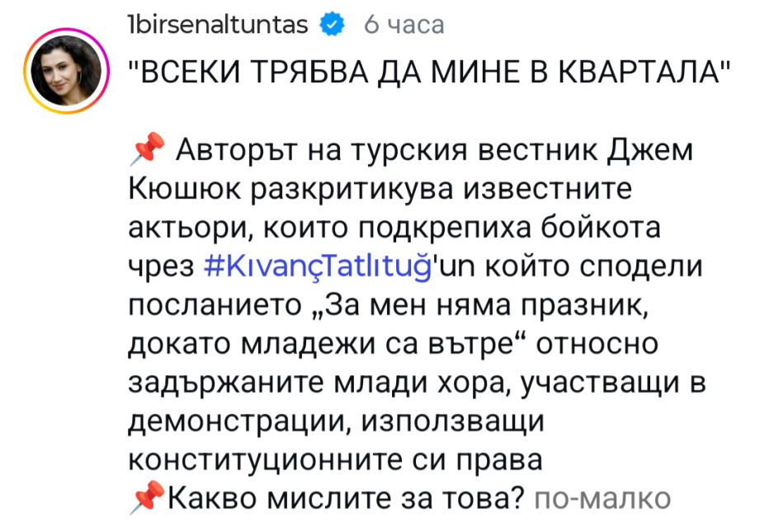Open the #KıvançTatlıtuğ hashtag

318,266
